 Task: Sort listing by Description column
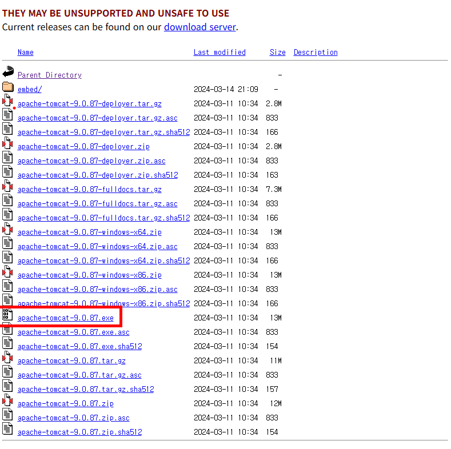pos(316,53)
